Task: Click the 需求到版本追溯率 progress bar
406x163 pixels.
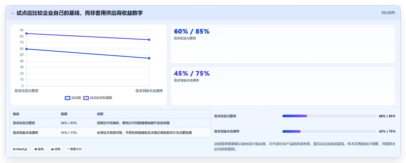Action: 329,131
